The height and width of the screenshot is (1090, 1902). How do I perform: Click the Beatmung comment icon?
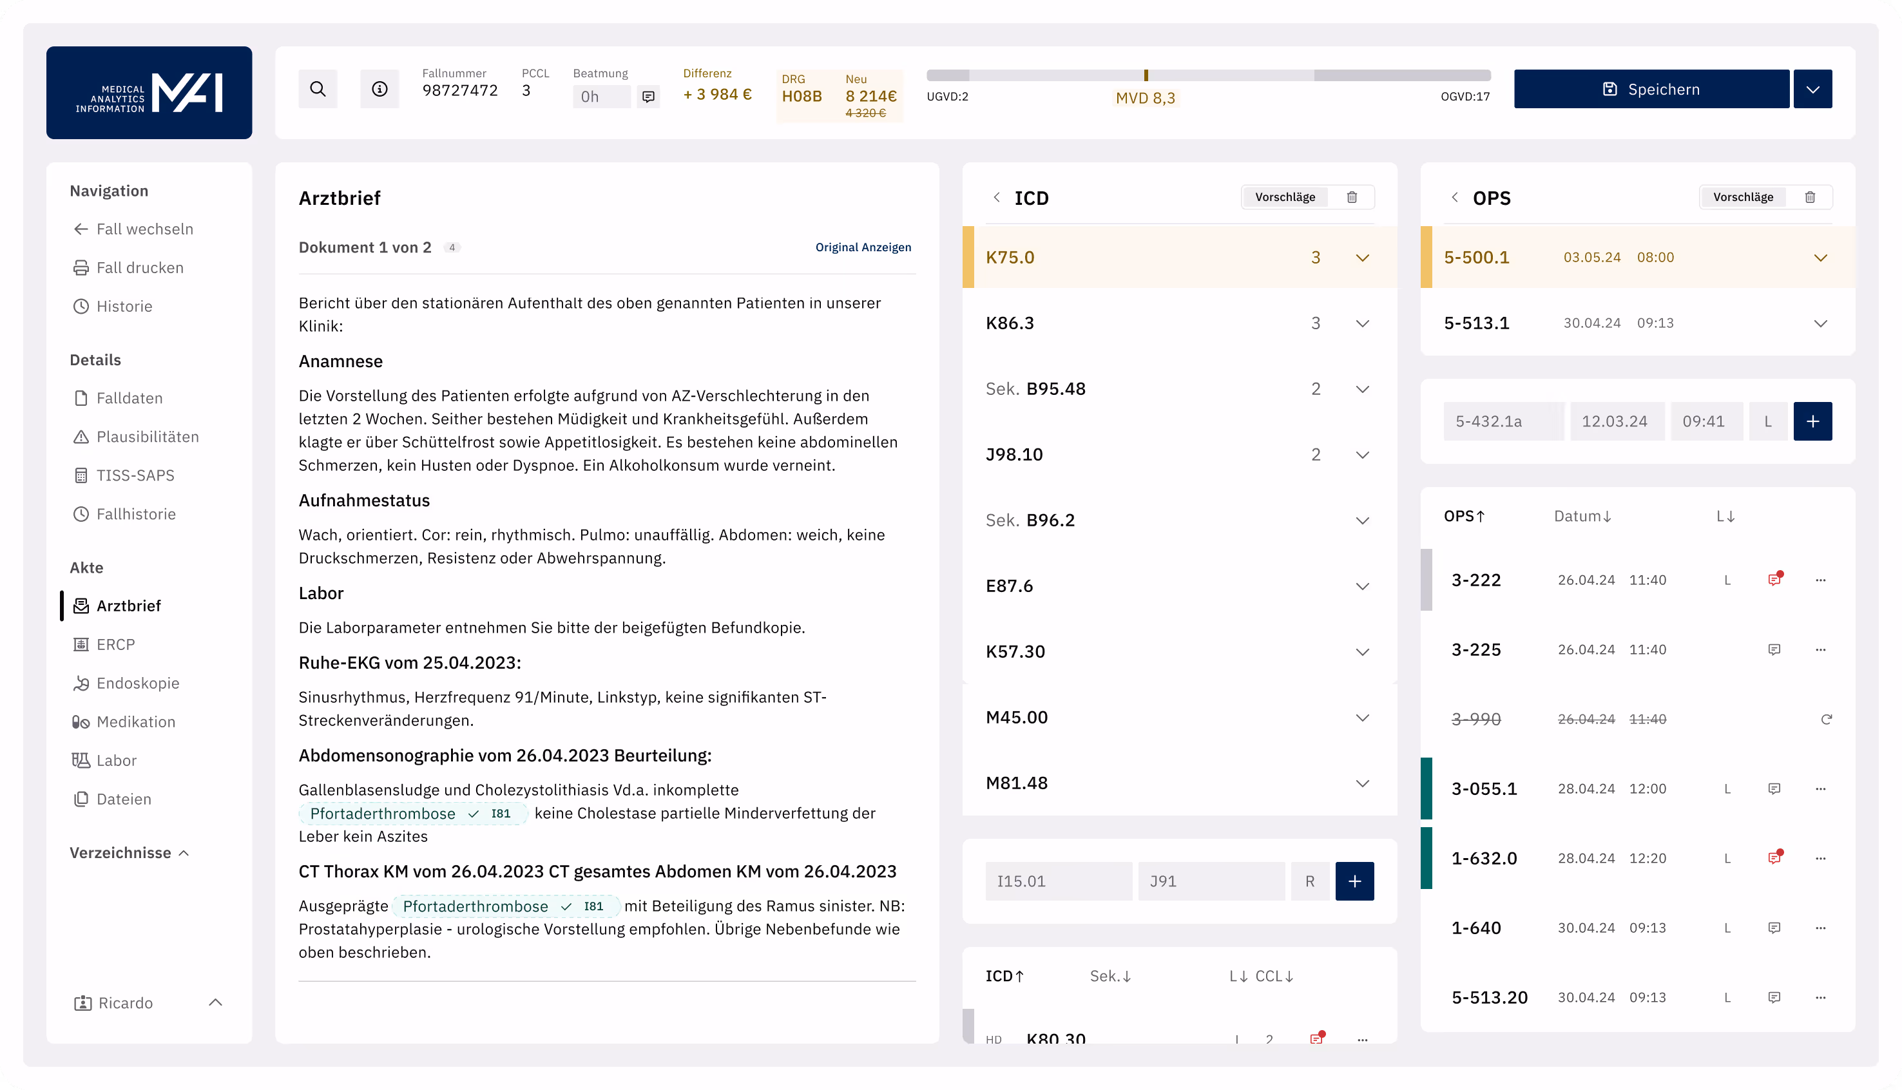[x=648, y=97]
